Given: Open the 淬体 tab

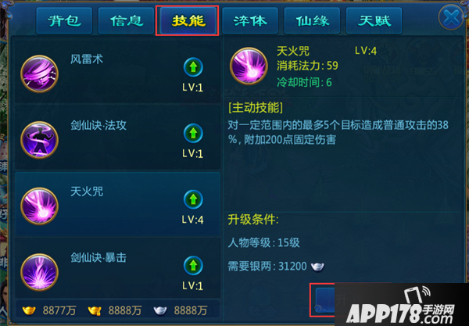Looking at the screenshot, I should [250, 21].
